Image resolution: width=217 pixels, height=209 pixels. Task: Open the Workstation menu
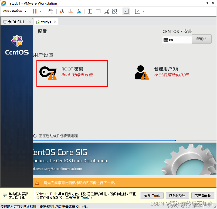(15, 11)
